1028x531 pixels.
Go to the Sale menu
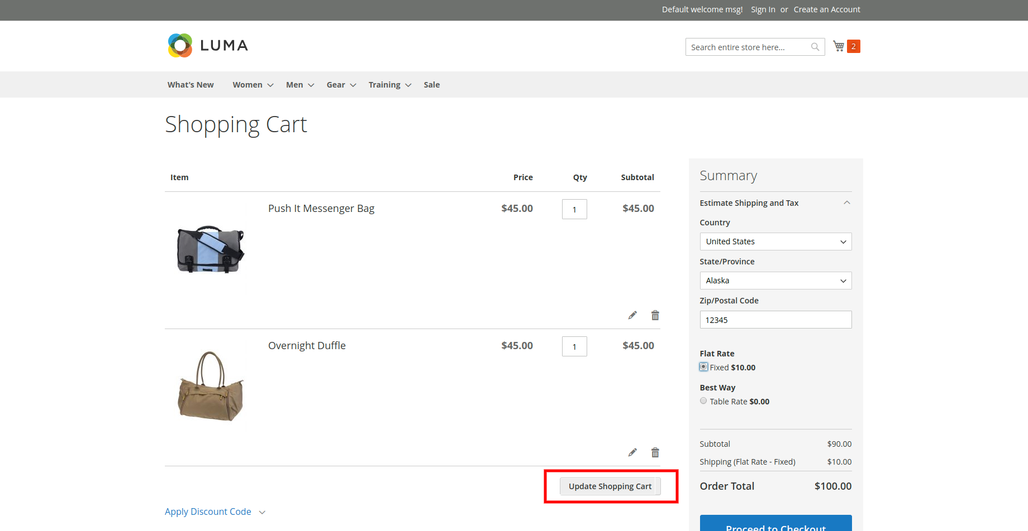click(x=431, y=84)
